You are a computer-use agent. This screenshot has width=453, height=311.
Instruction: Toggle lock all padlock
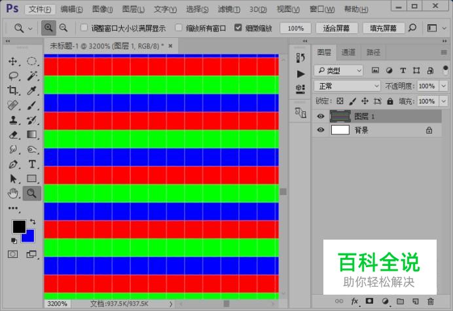[390, 101]
